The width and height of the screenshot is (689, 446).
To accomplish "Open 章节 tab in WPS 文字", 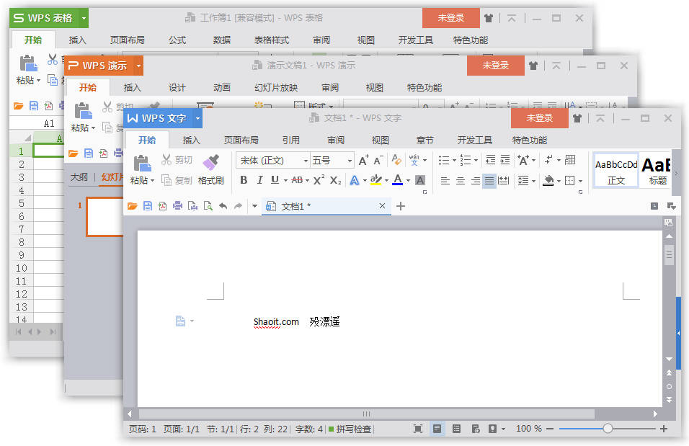I will (425, 141).
